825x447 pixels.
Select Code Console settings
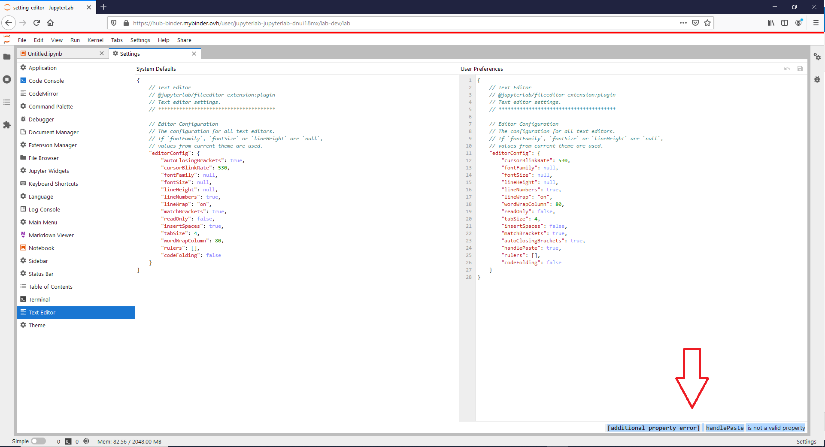(x=76, y=81)
